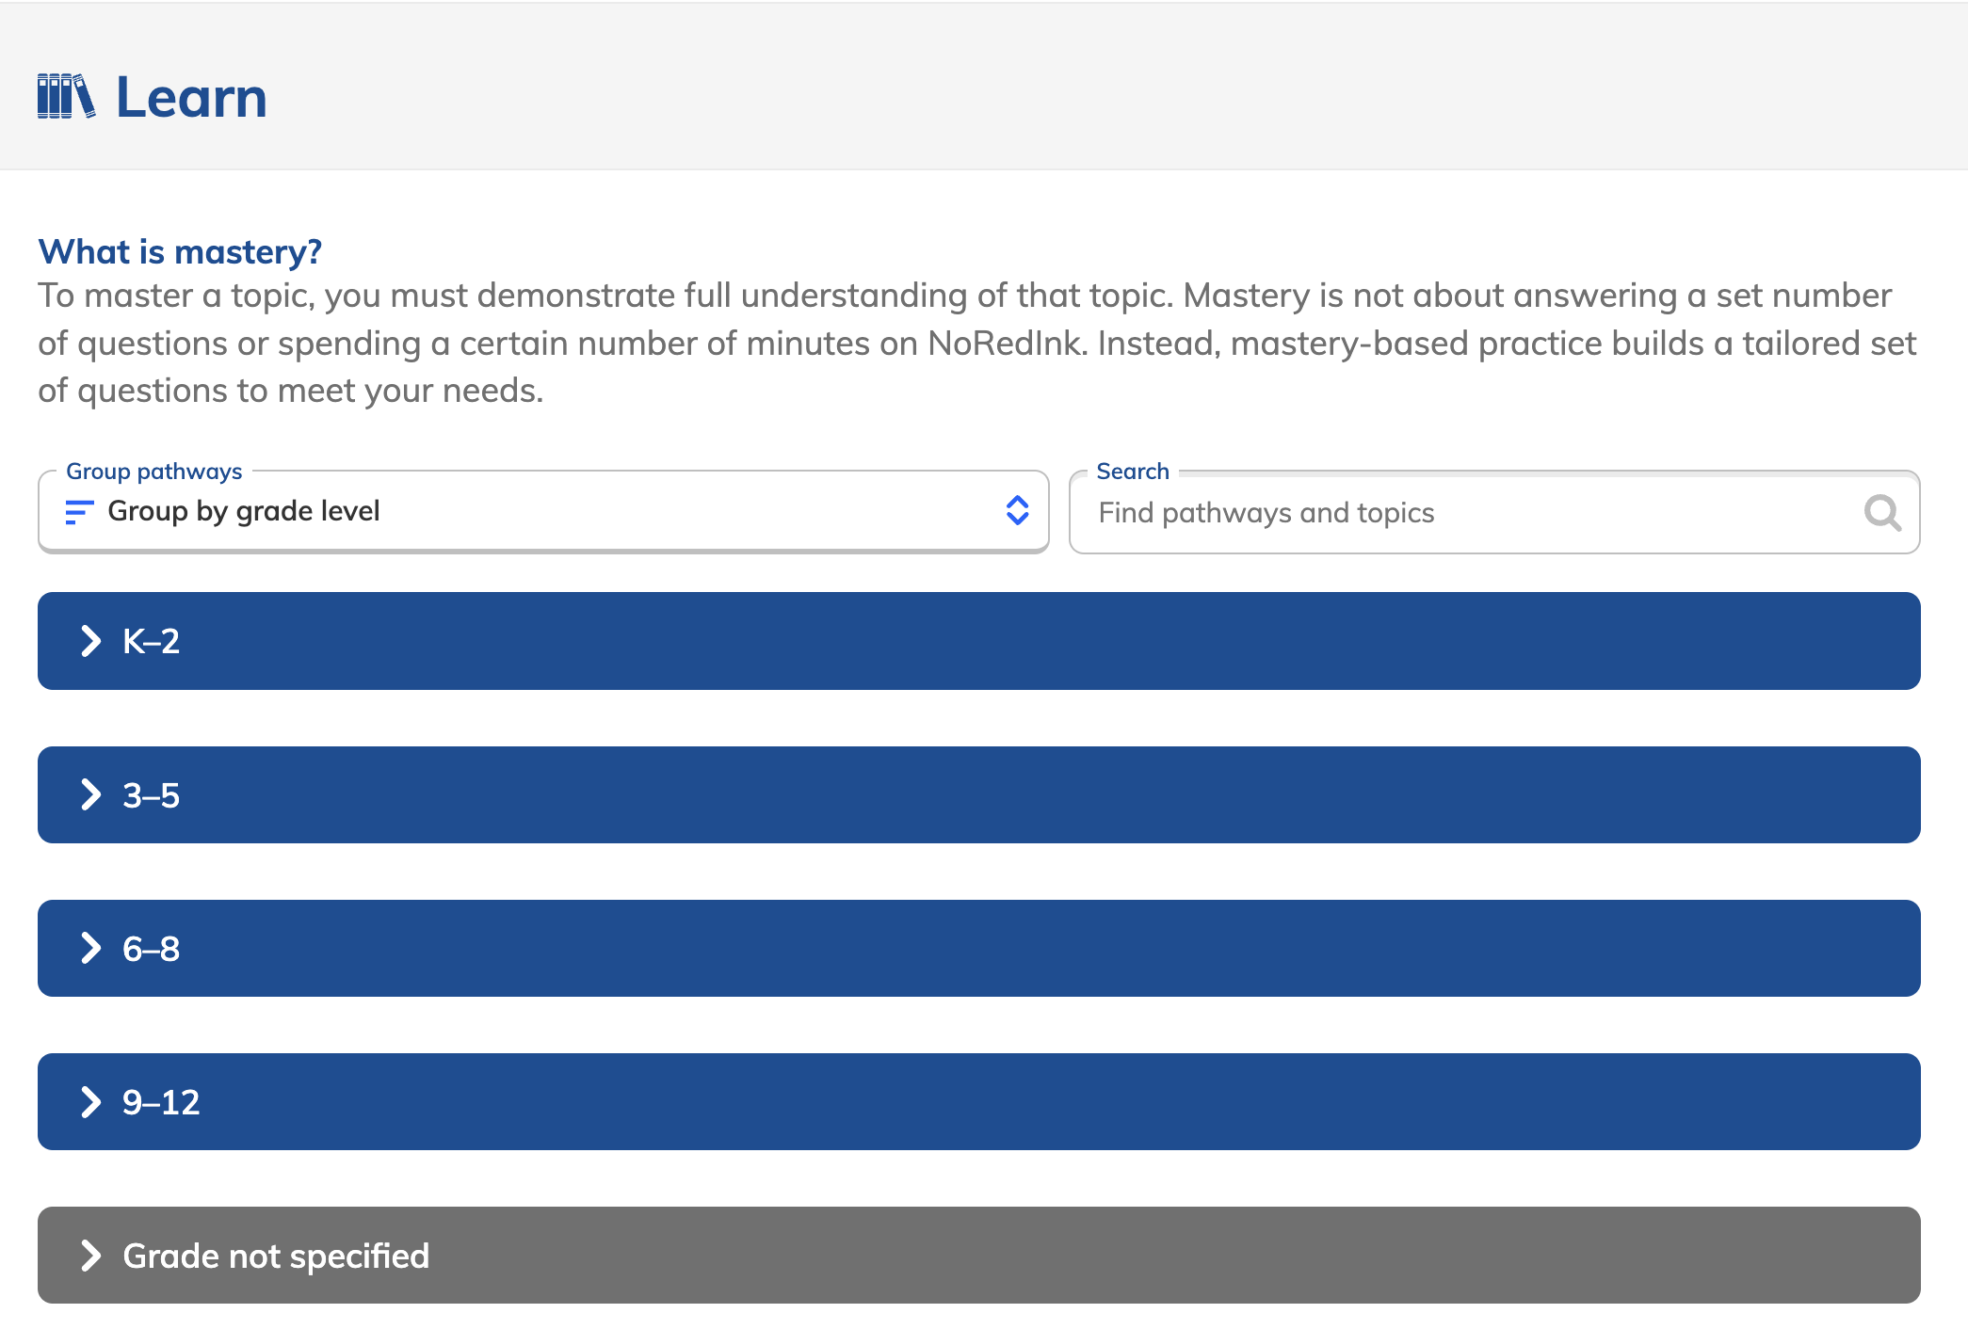Image resolution: width=1968 pixels, height=1329 pixels.
Task: Click the Group pathways field label
Action: (x=153, y=471)
